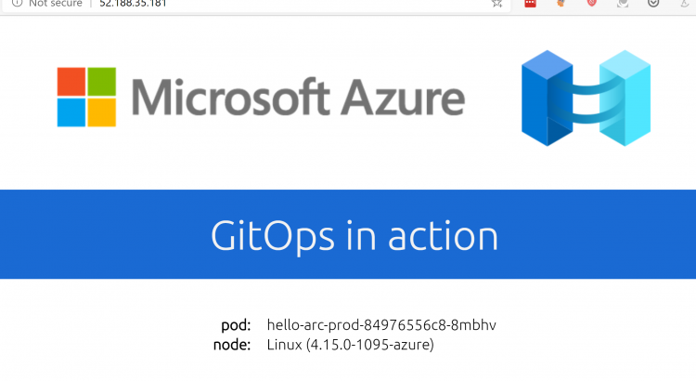Click the Microsoft Azure wordmark text
696x381 pixels.
(x=298, y=97)
